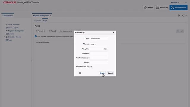This screenshot has height=107, width=190.
Task: Open the ellipsis menu in the header
Action: click(186, 2)
